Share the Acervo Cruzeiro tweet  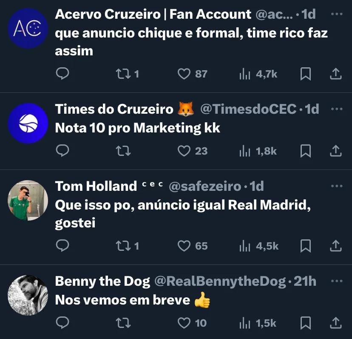pyautogui.click(x=336, y=74)
